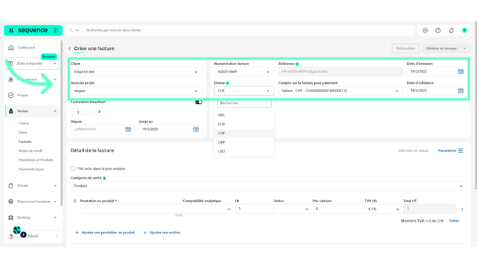Select USD in the currency list

244,152
